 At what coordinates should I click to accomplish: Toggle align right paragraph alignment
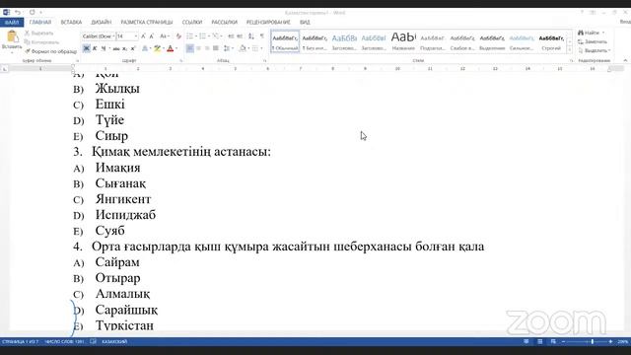click(207, 48)
